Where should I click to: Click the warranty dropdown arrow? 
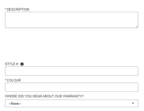click(x=133, y=103)
